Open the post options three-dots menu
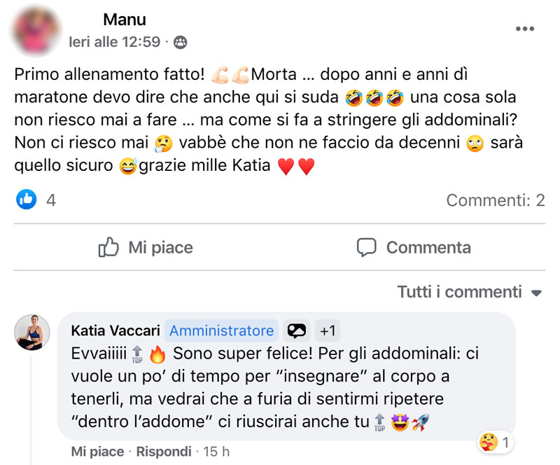Screen dimensions: 560x465 coord(524,29)
